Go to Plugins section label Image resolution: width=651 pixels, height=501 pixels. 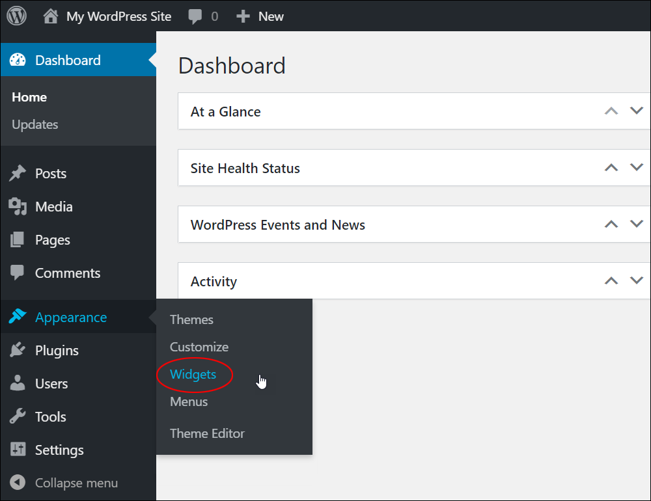(x=57, y=351)
